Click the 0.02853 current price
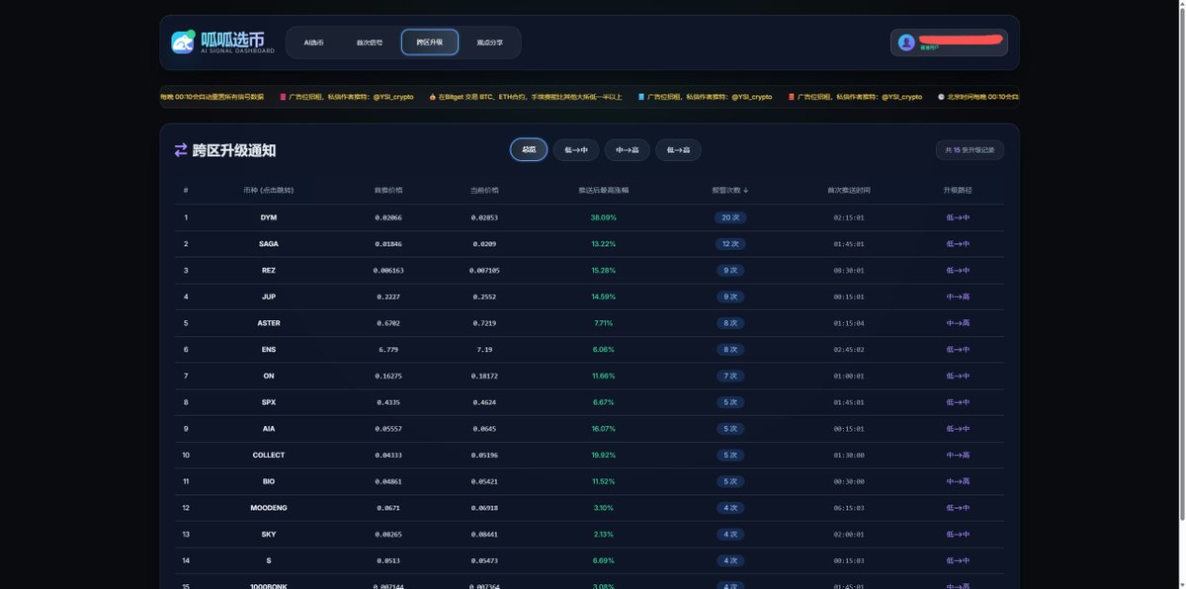Image resolution: width=1186 pixels, height=589 pixels. point(485,217)
